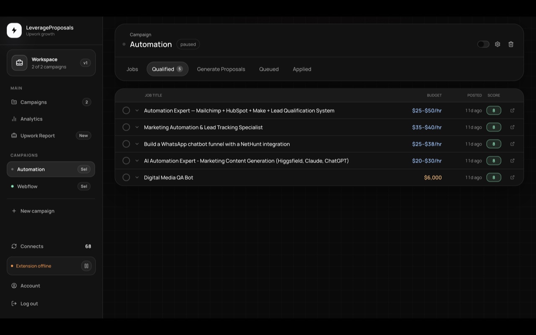The height and width of the screenshot is (335, 536).
Task: Open the Queued tab
Action: click(x=269, y=69)
